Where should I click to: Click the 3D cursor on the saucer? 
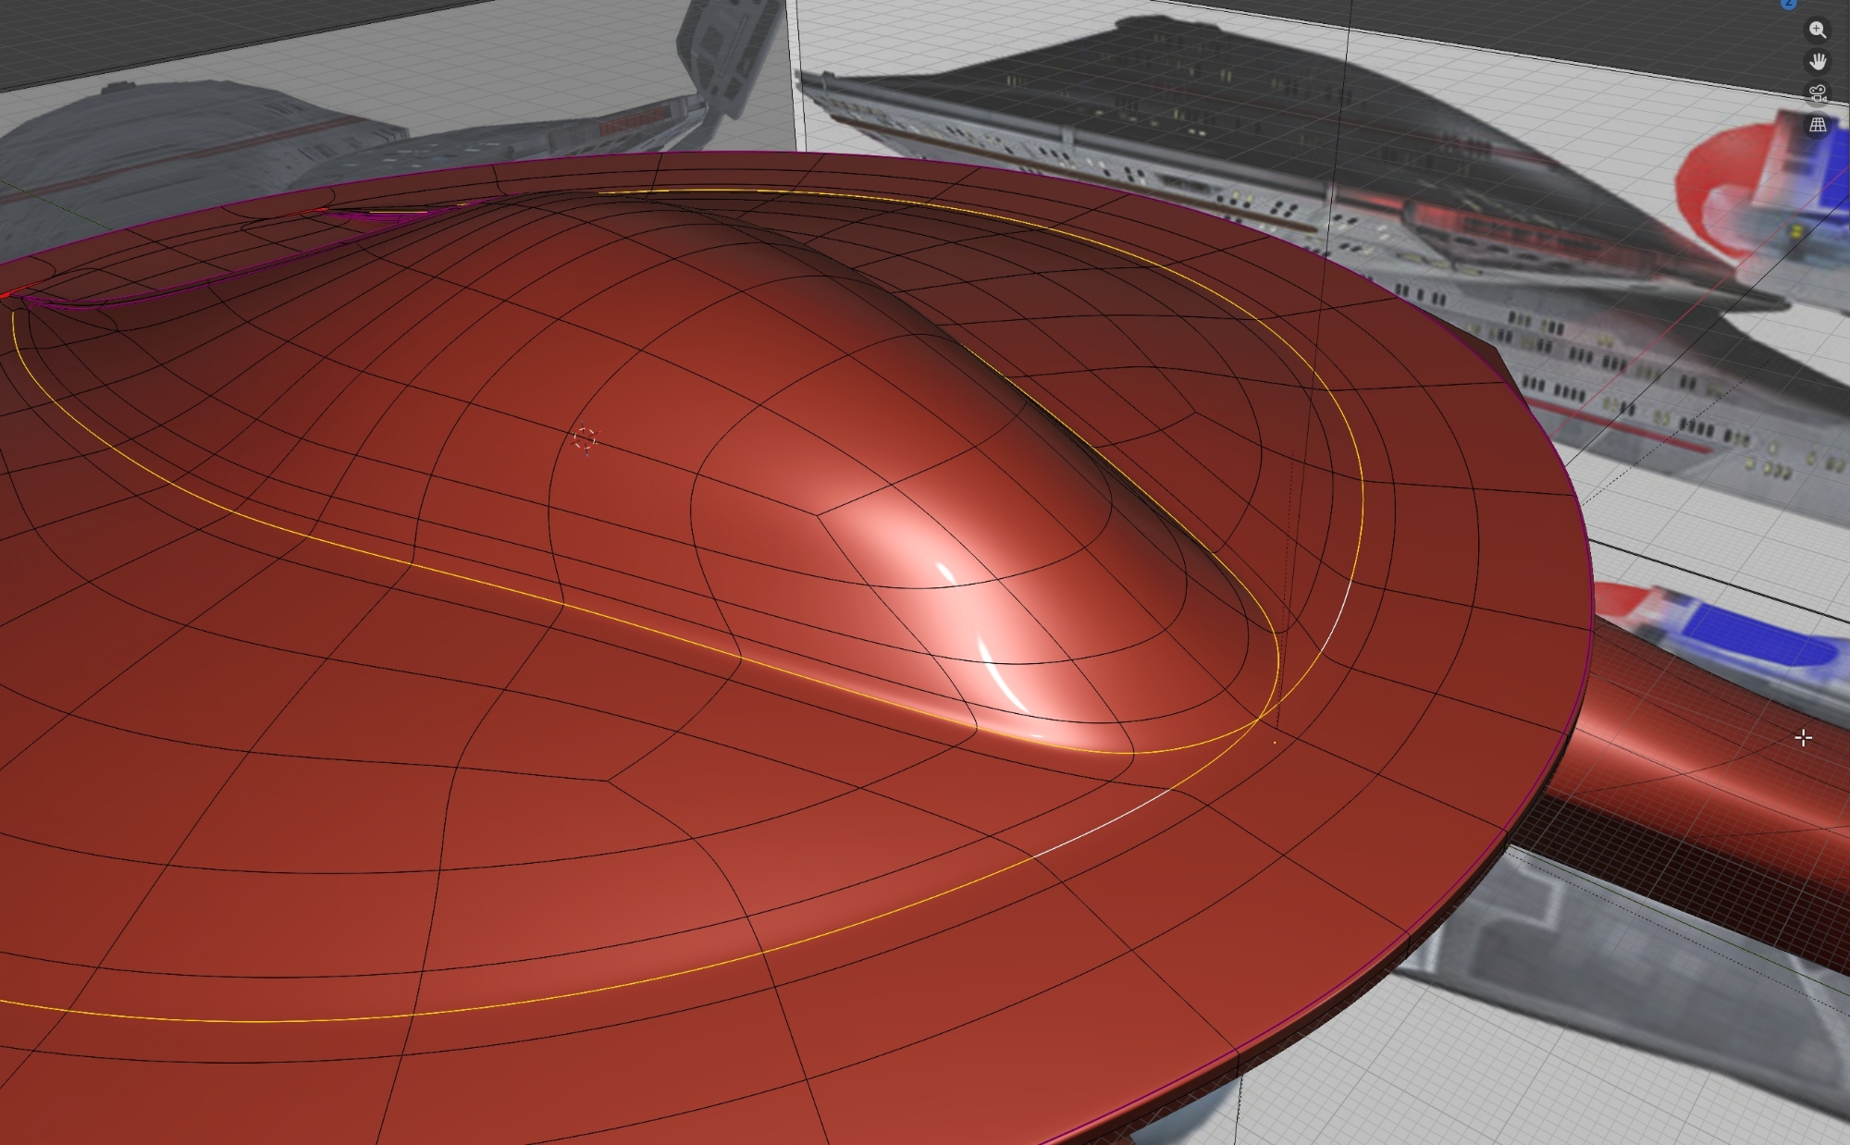[585, 439]
